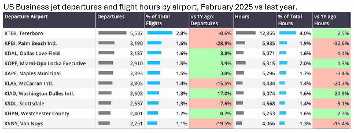The width and height of the screenshot is (354, 133).
Task: Click the KPBI, Palm Beach Intl. row
Action: [x=31, y=44]
